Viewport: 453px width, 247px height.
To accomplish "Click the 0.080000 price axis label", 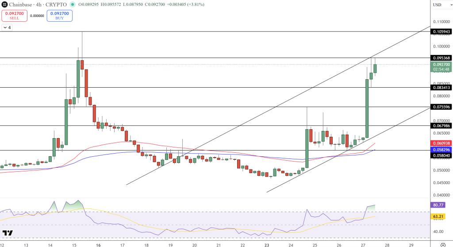I will coord(441,96).
